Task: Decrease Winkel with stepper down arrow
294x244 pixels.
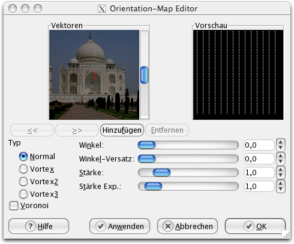Action: (x=281, y=148)
